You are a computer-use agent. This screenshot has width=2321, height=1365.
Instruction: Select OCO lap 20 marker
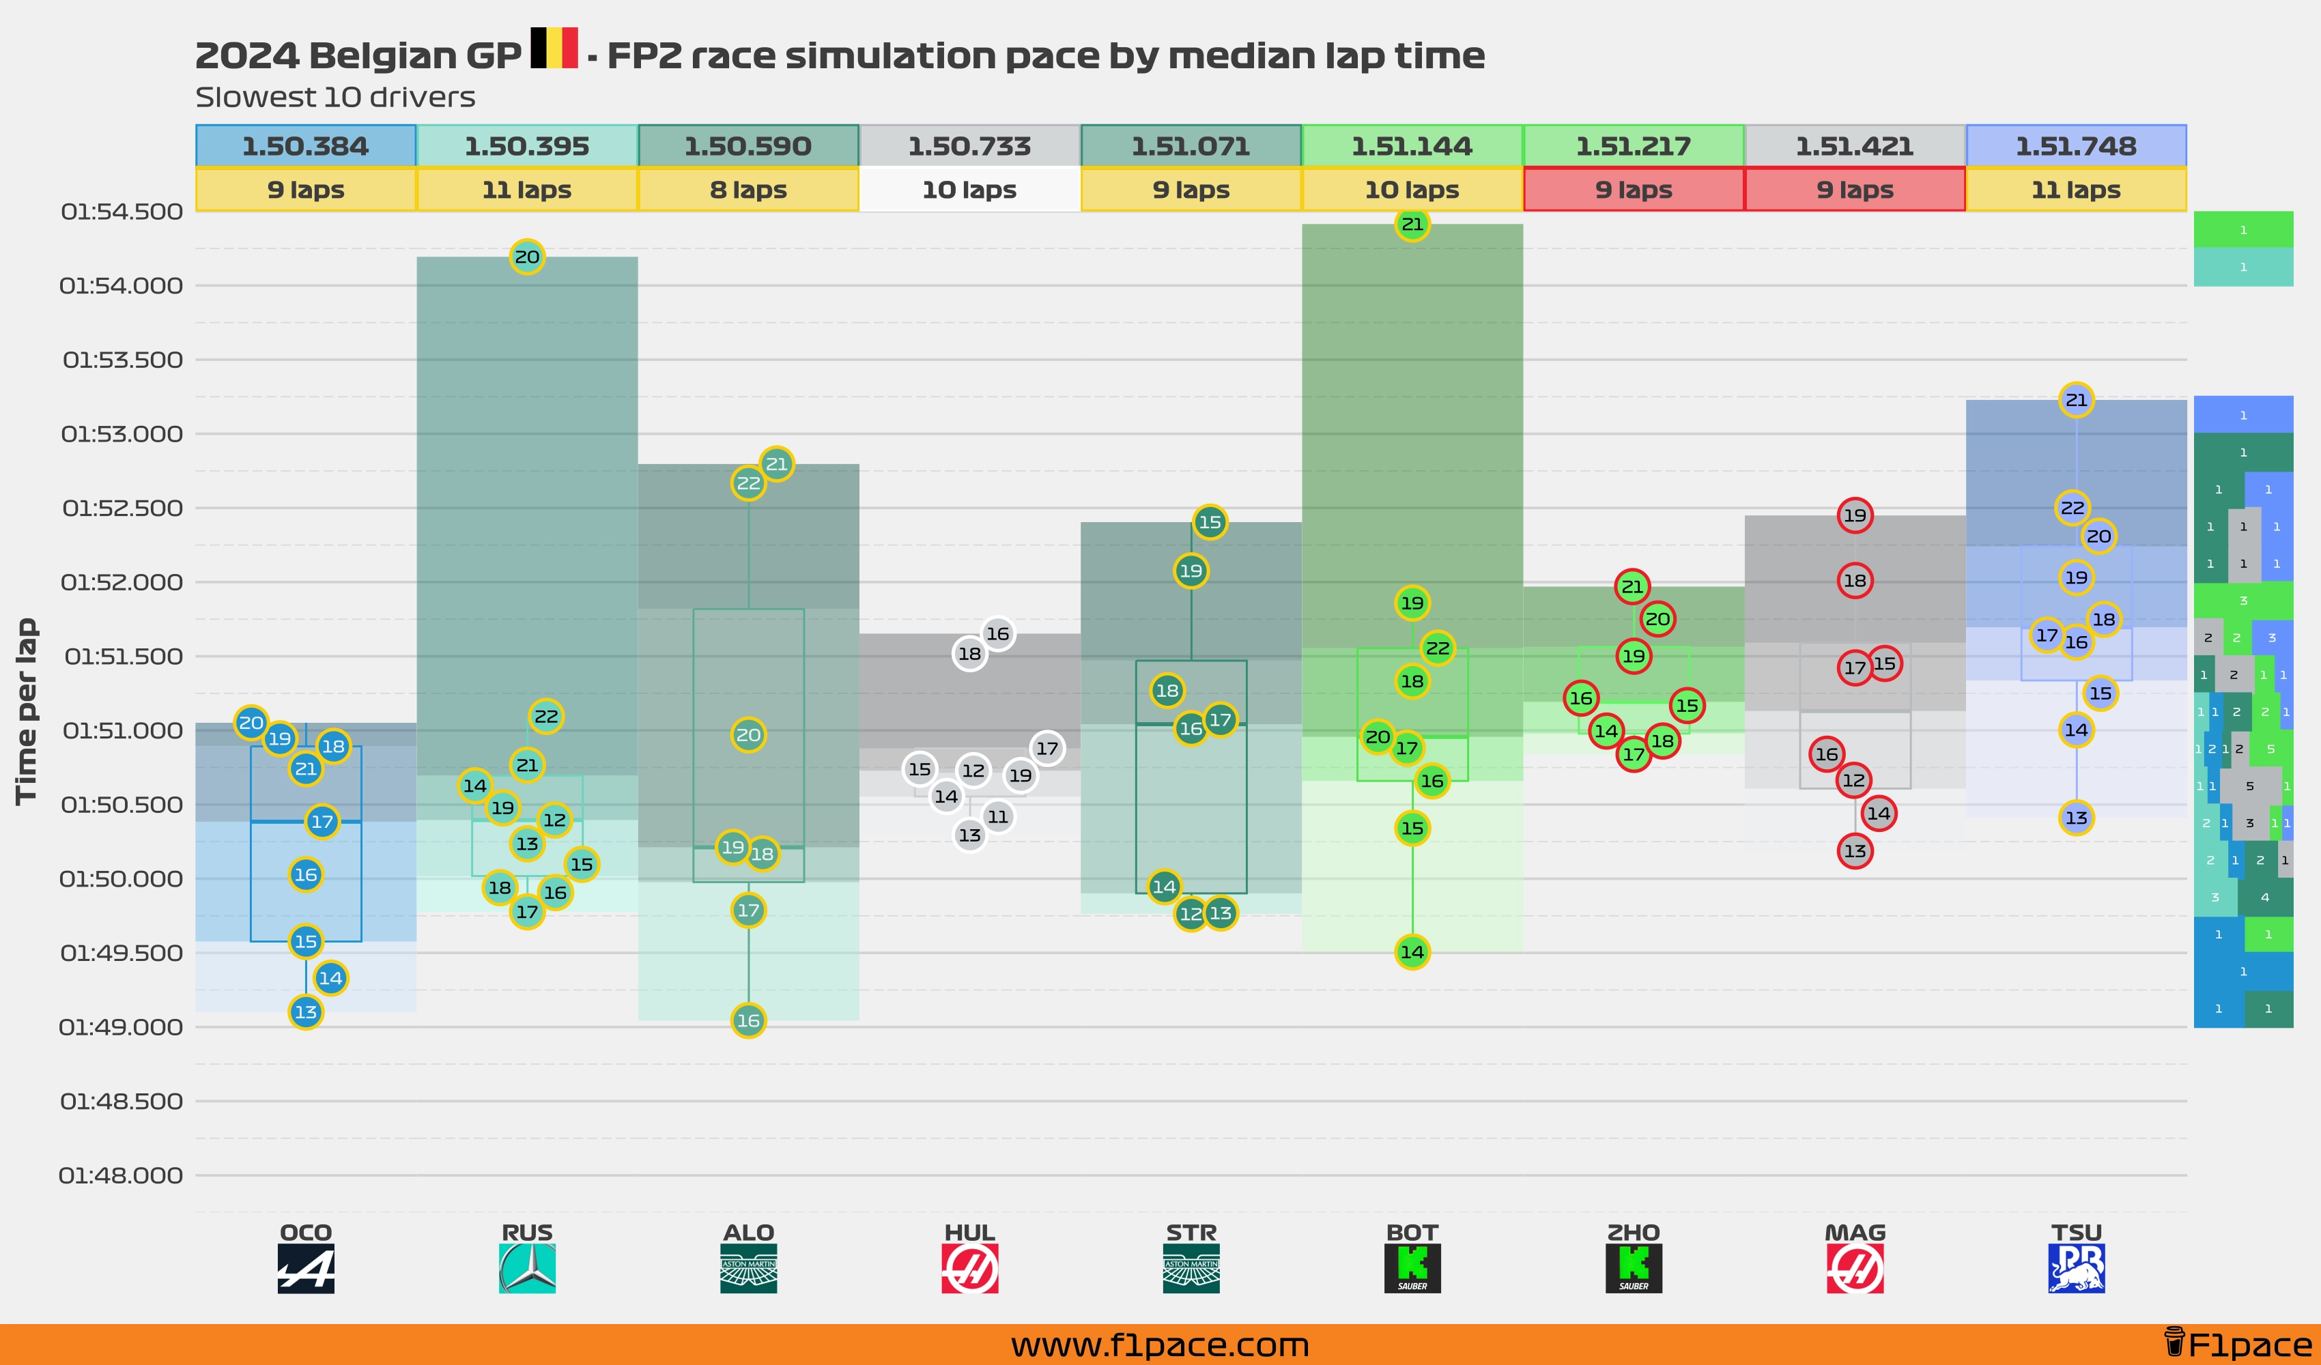coord(251,723)
